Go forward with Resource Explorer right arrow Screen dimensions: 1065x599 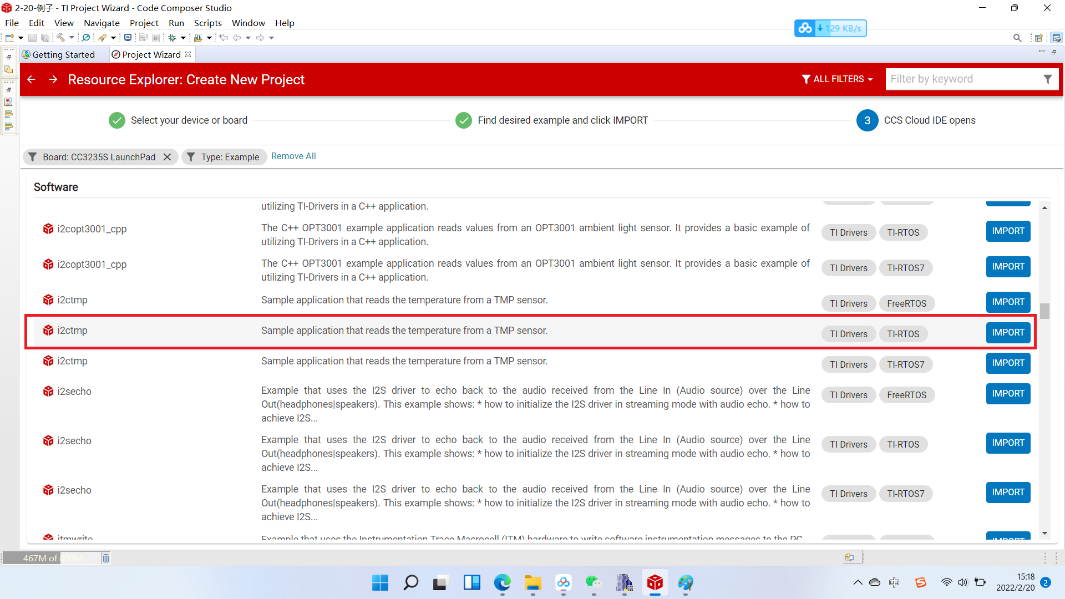click(x=53, y=79)
